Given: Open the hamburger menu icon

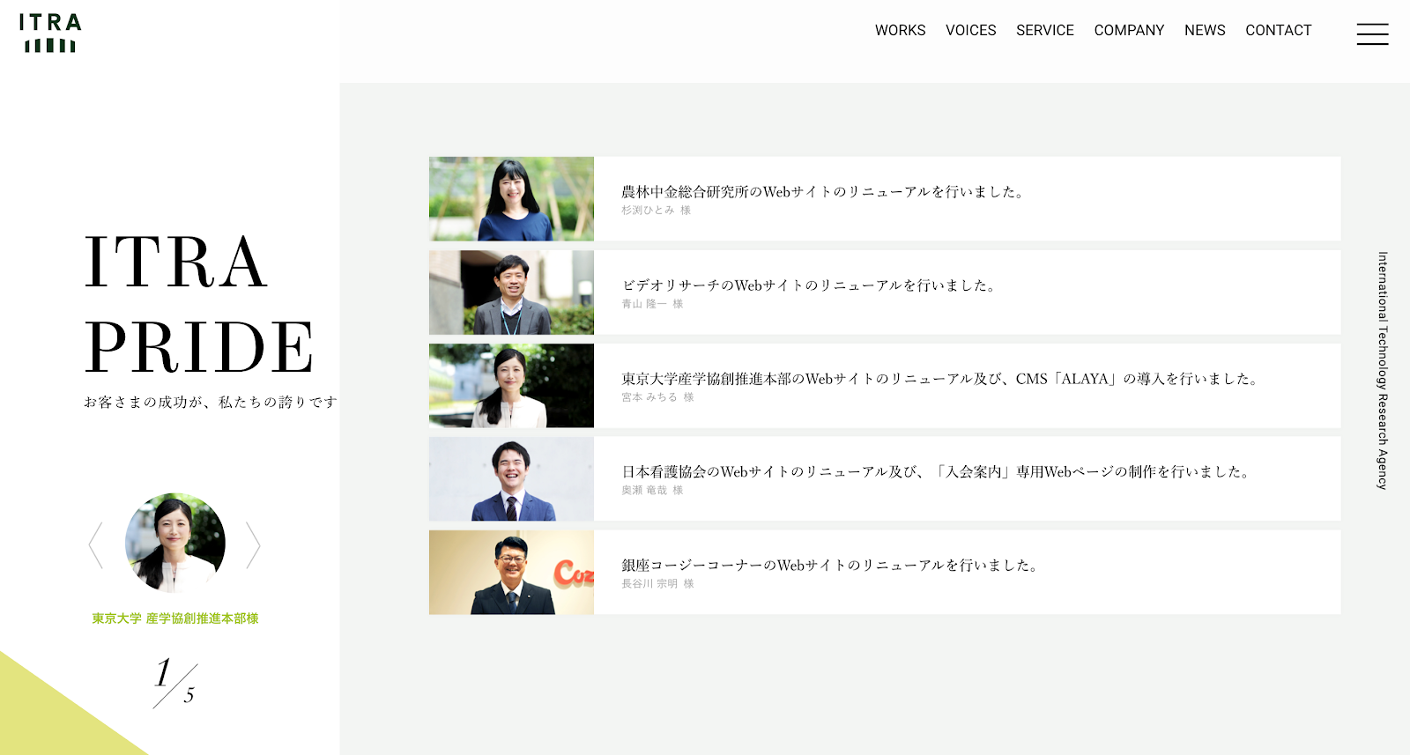Looking at the screenshot, I should 1372,34.
